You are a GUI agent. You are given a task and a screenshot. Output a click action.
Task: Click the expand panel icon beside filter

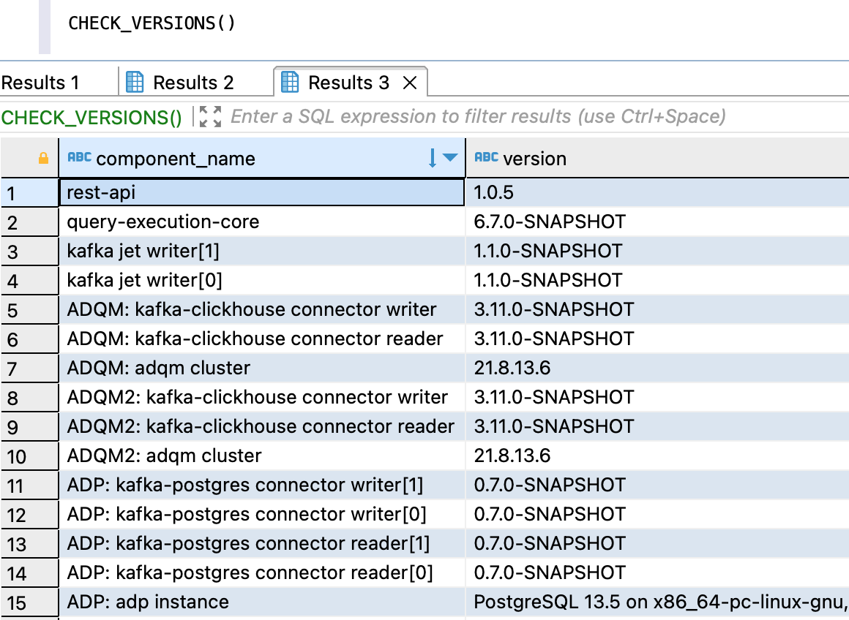210,116
